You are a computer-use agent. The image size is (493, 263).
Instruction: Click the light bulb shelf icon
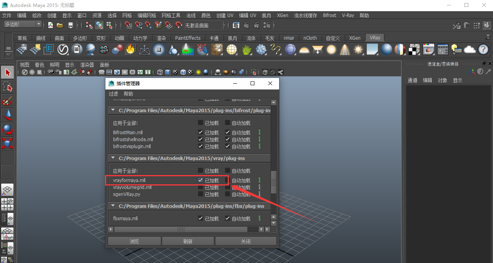456,49
